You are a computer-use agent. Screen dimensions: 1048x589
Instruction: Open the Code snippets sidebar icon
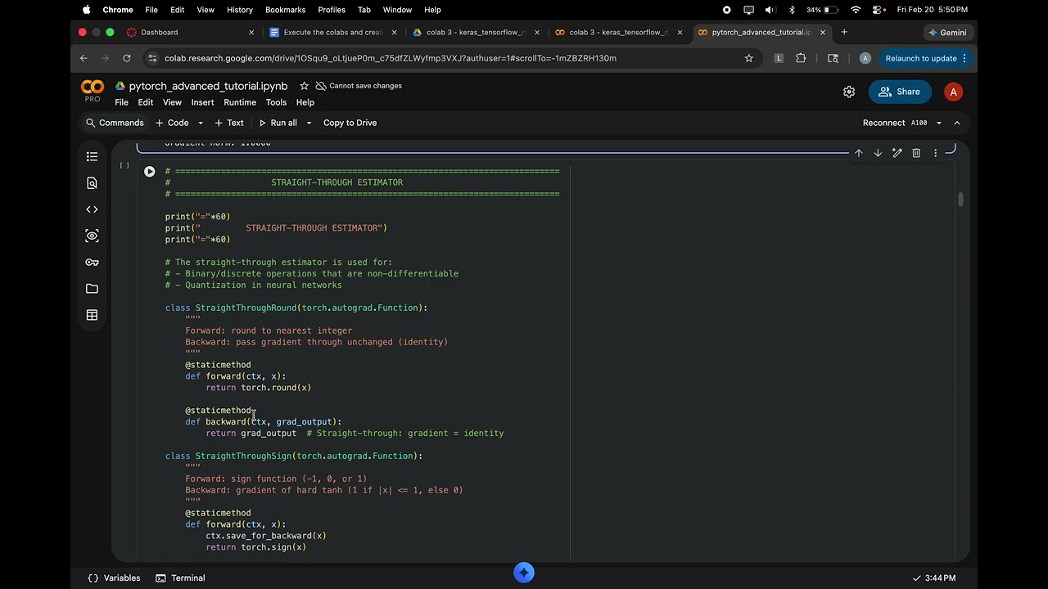point(92,209)
